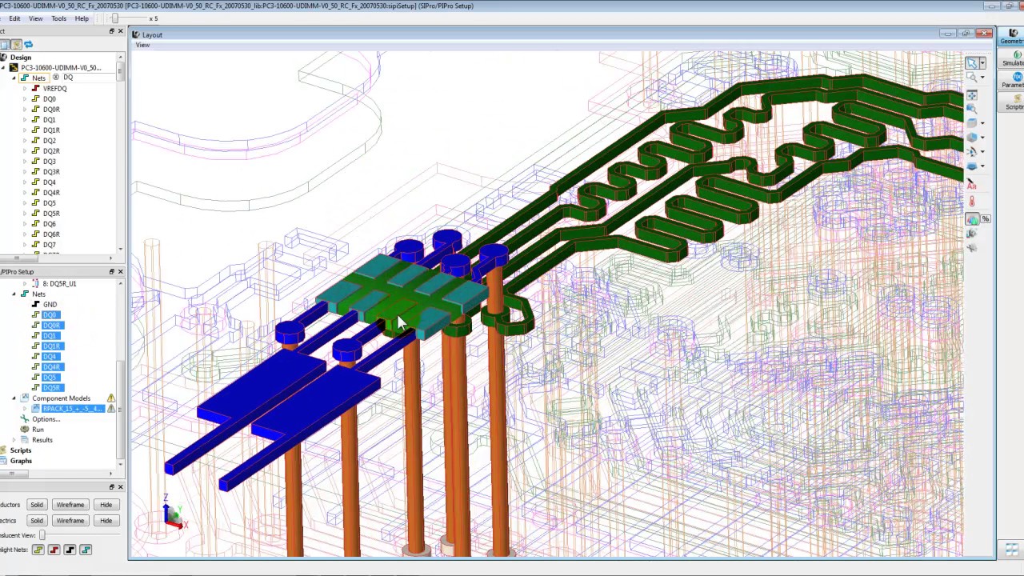Select the DQ3 net in design tree

50,162
